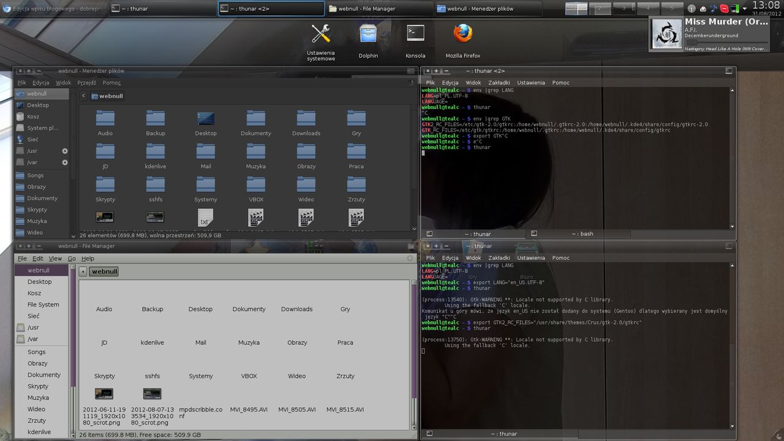
Task: Open Przejdź menu in Menedżer plików
Action: [x=87, y=83]
